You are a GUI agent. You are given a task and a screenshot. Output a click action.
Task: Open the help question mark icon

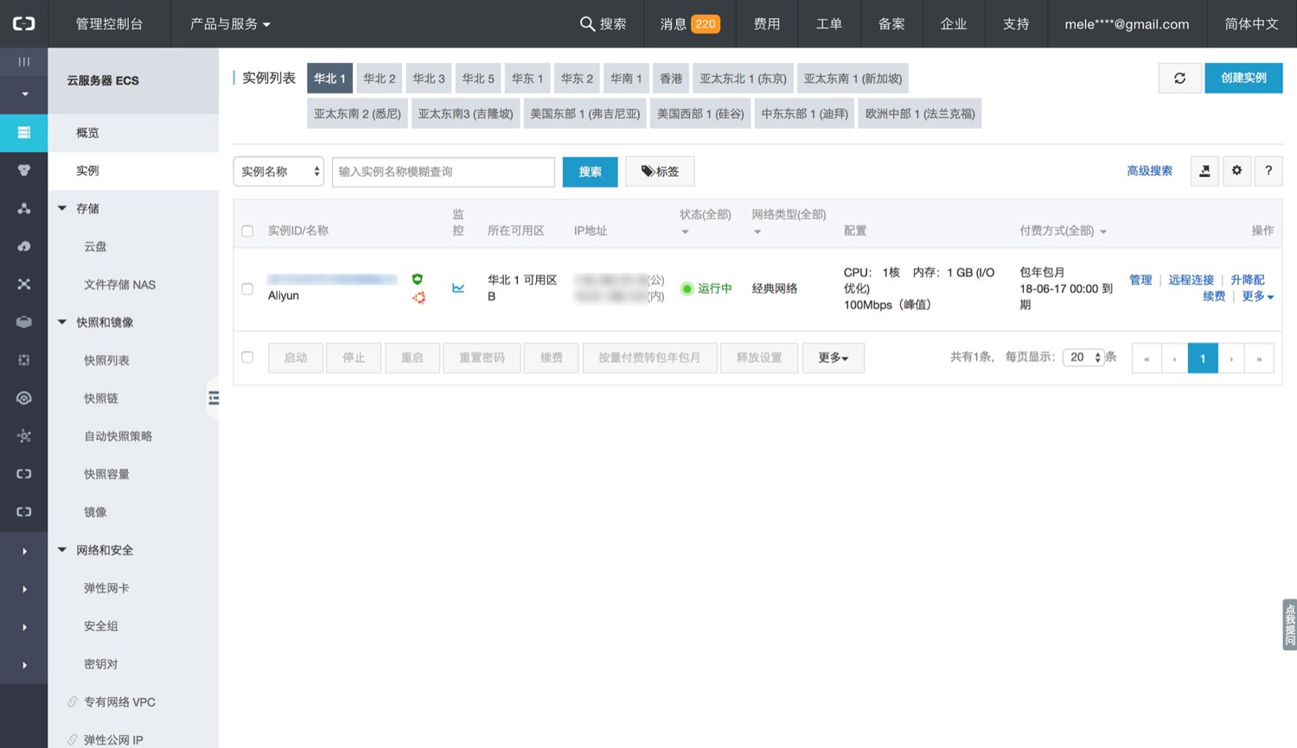pyautogui.click(x=1268, y=171)
